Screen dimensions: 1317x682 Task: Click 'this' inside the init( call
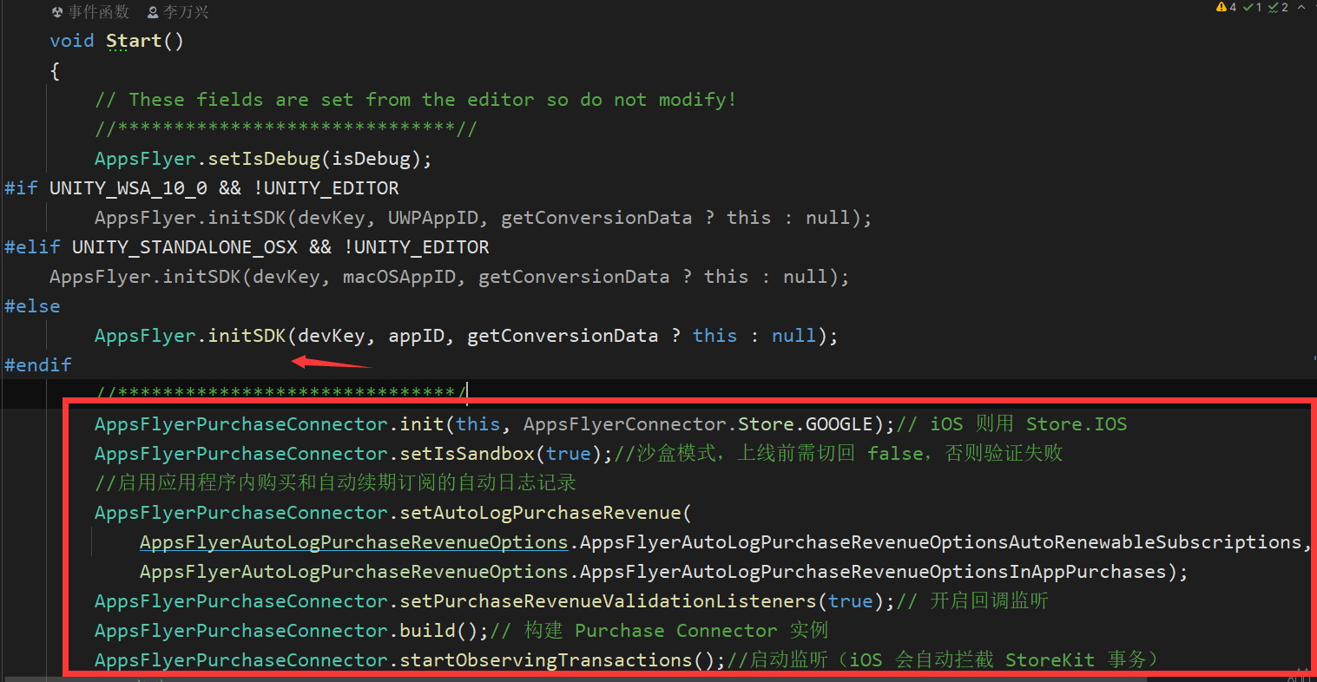(x=477, y=424)
